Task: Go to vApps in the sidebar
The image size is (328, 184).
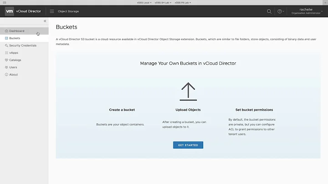Action: [x=24, y=53]
